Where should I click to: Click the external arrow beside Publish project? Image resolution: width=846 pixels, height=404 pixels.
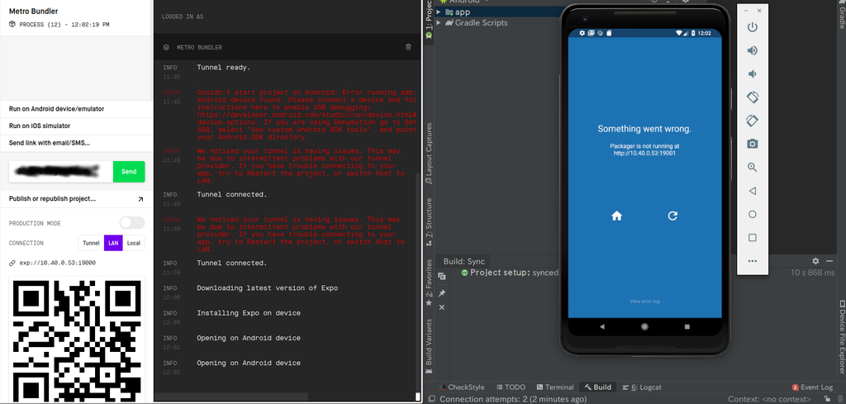pos(140,199)
